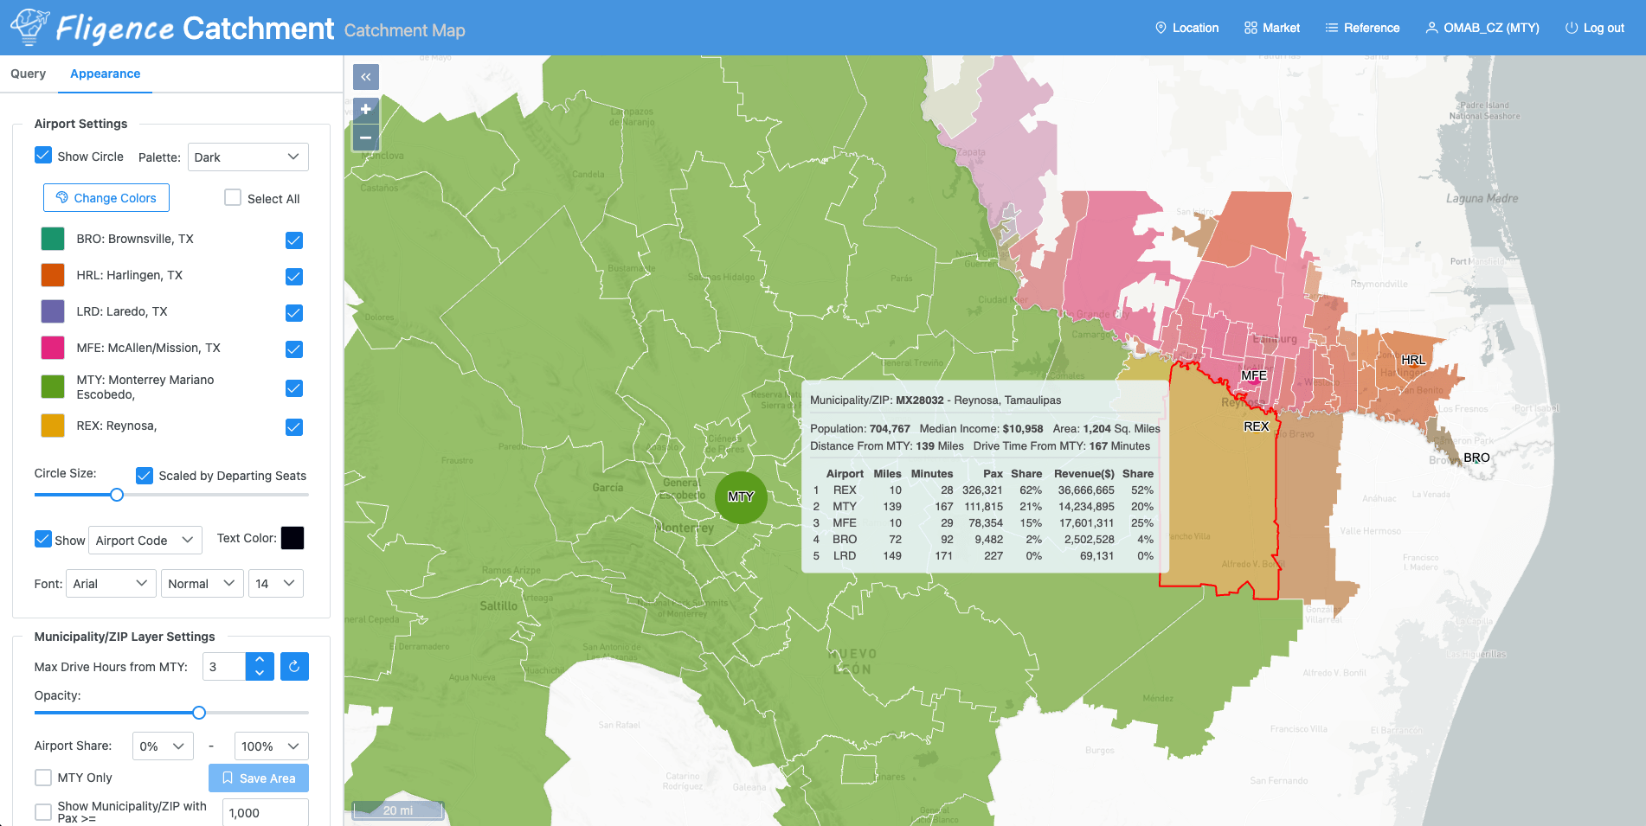Viewport: 1646px width, 826px height.
Task: Open the Location menu
Action: point(1186,28)
